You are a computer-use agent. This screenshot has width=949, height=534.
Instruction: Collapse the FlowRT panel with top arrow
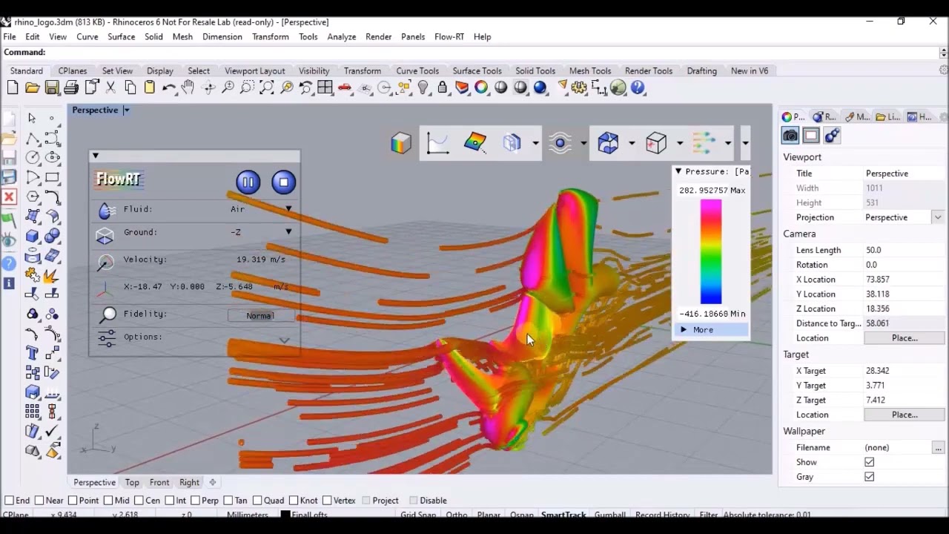click(96, 156)
